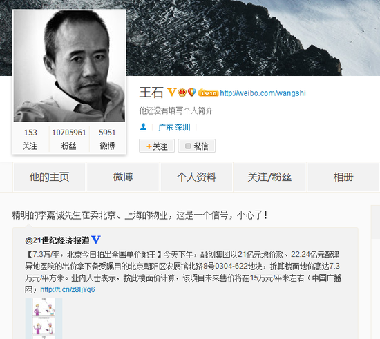Image resolution: width=380 pixels, height=339 pixels.
Task: Click the blue V badge beside 21世纪经济报道
Action: tap(96, 240)
